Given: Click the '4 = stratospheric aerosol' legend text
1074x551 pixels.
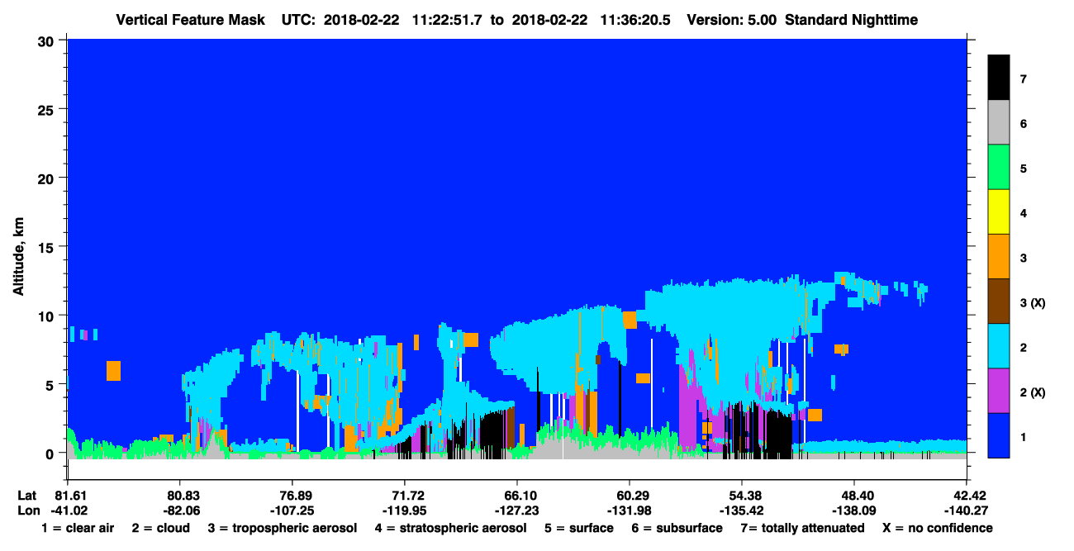Looking at the screenshot, I should (x=451, y=528).
